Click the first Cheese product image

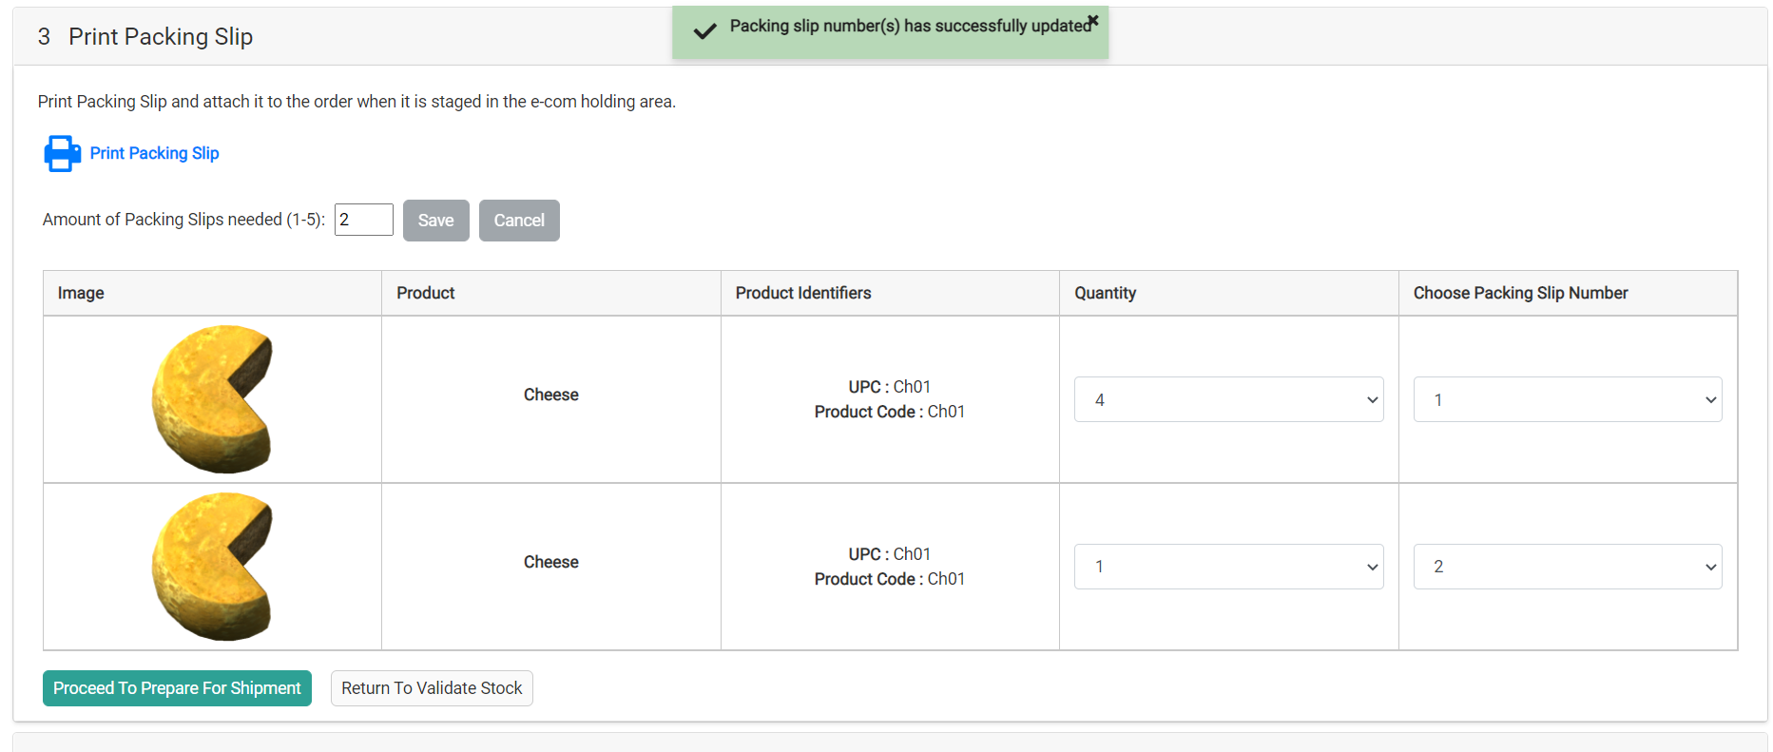pos(213,399)
